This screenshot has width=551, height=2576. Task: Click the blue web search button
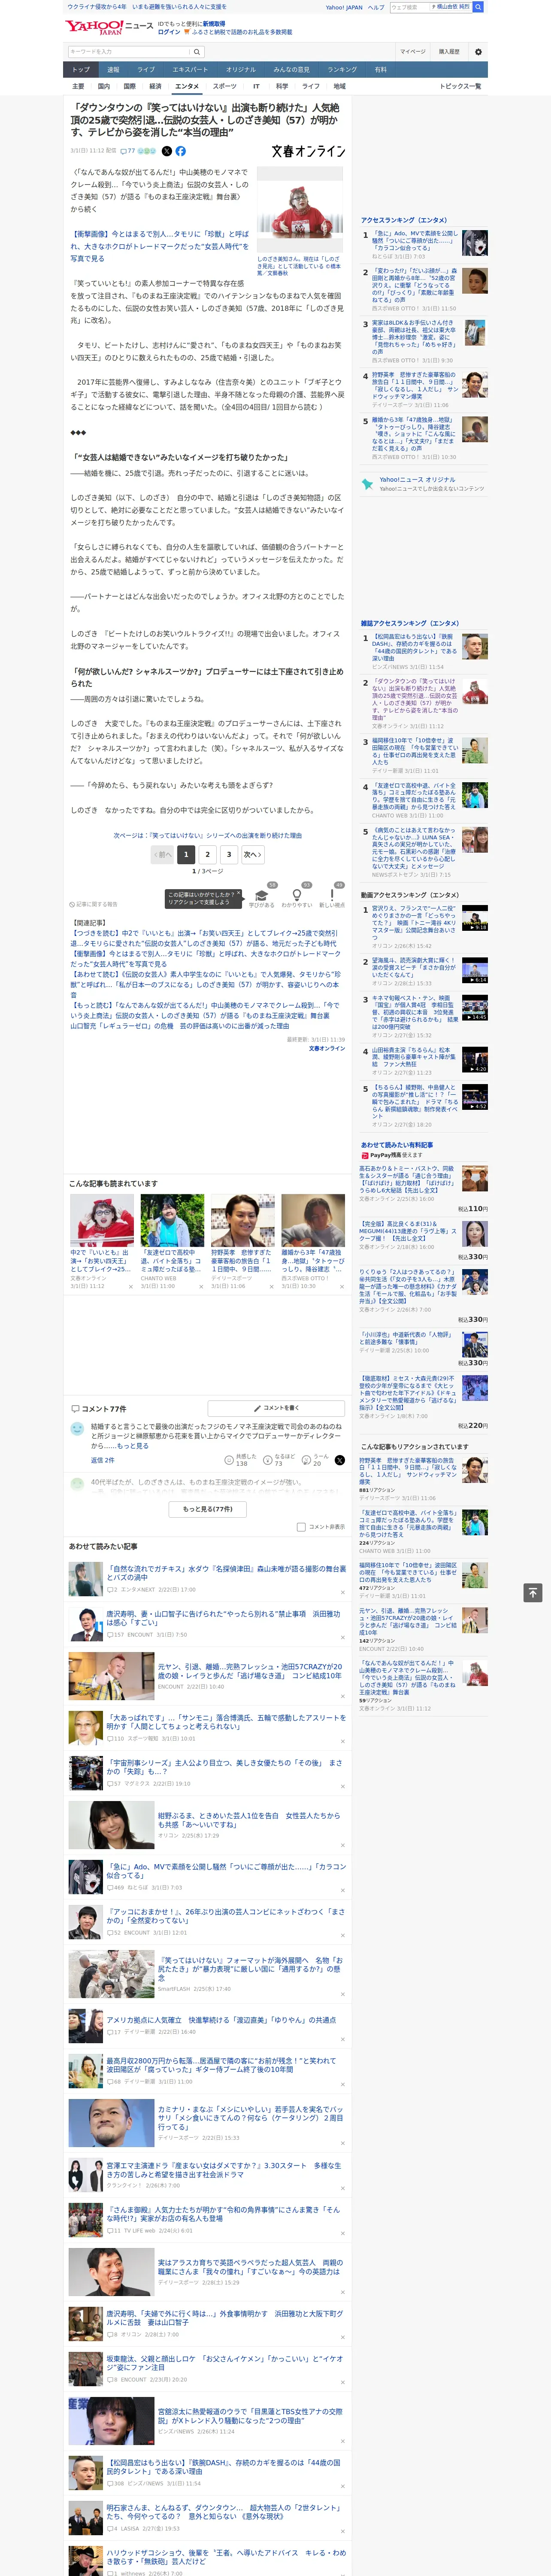[478, 7]
